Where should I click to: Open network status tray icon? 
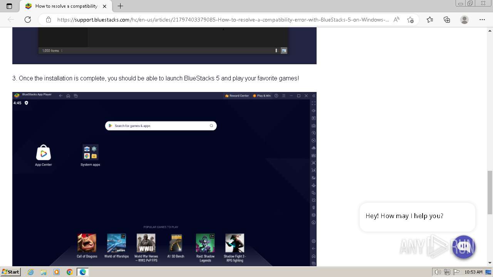pyautogui.click(x=447, y=272)
